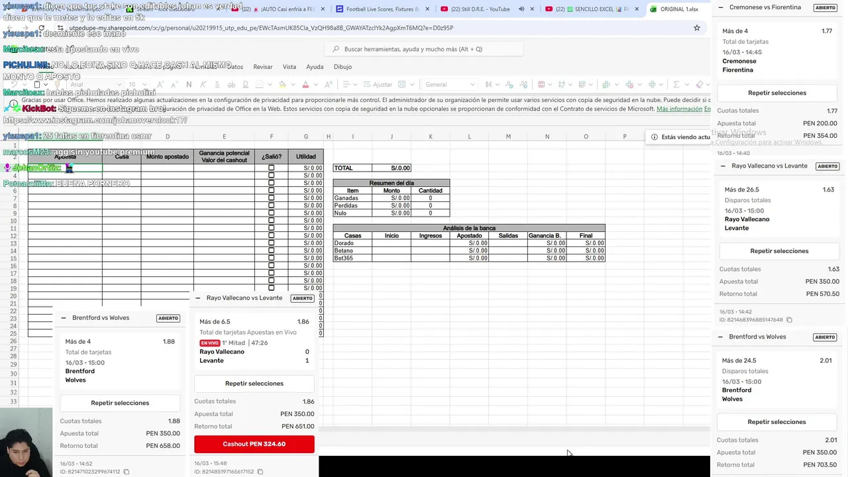Click the insert cells icon
848x477 pixels.
[606, 84]
